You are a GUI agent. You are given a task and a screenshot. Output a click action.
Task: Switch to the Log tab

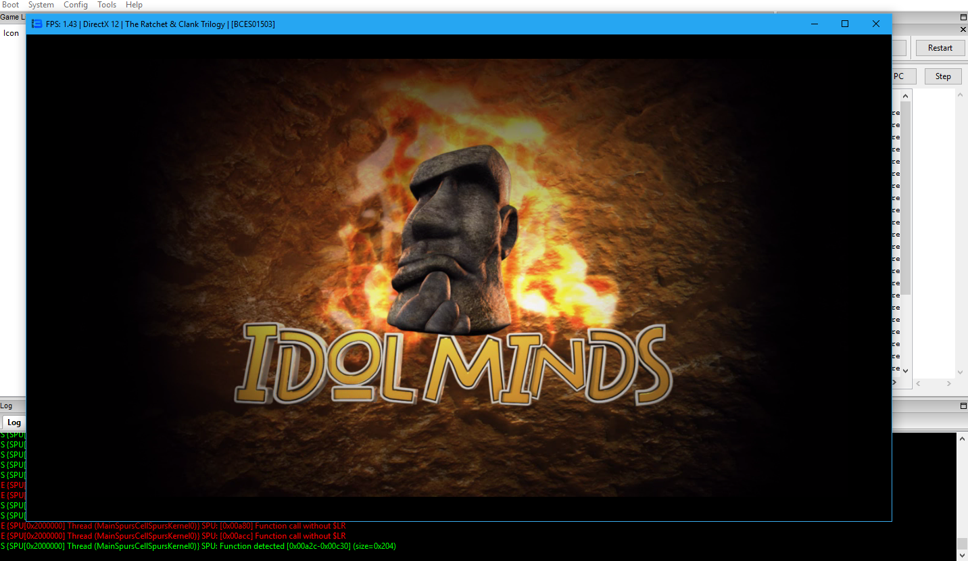14,422
